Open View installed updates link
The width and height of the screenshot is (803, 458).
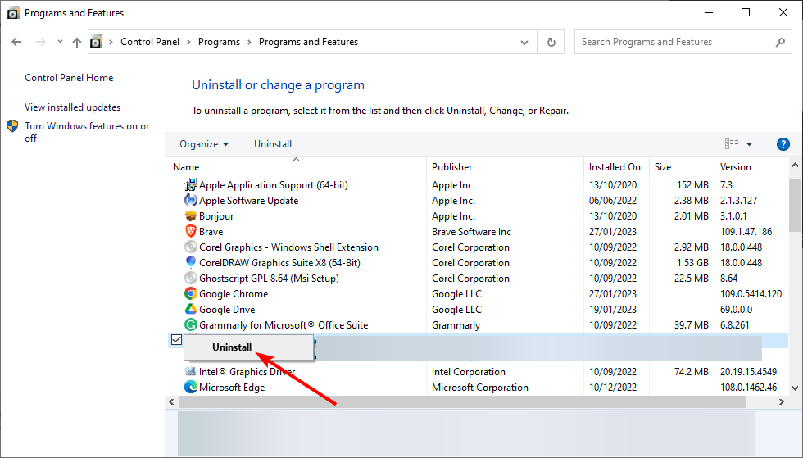(x=73, y=107)
